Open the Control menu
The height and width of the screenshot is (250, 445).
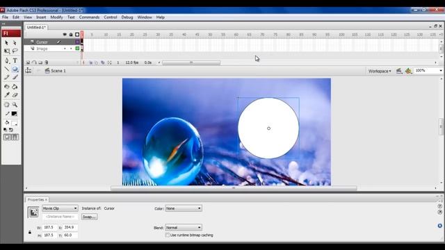[x=111, y=17]
